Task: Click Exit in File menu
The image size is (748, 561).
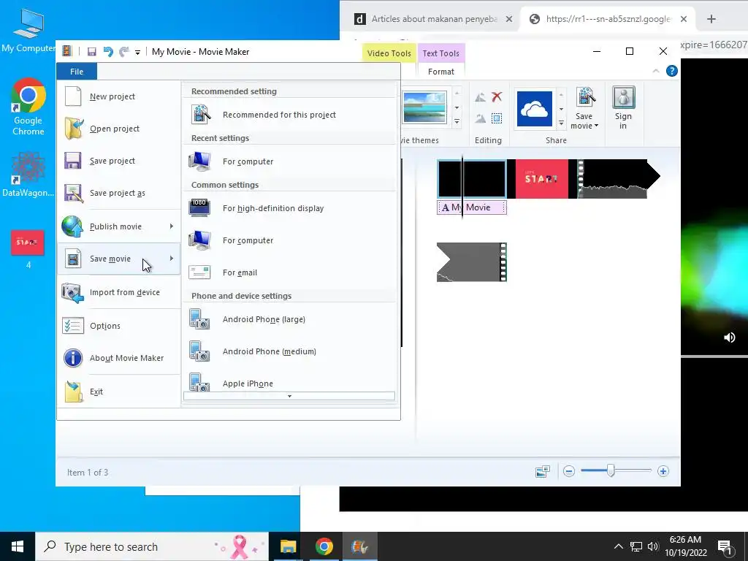Action: click(x=118, y=392)
